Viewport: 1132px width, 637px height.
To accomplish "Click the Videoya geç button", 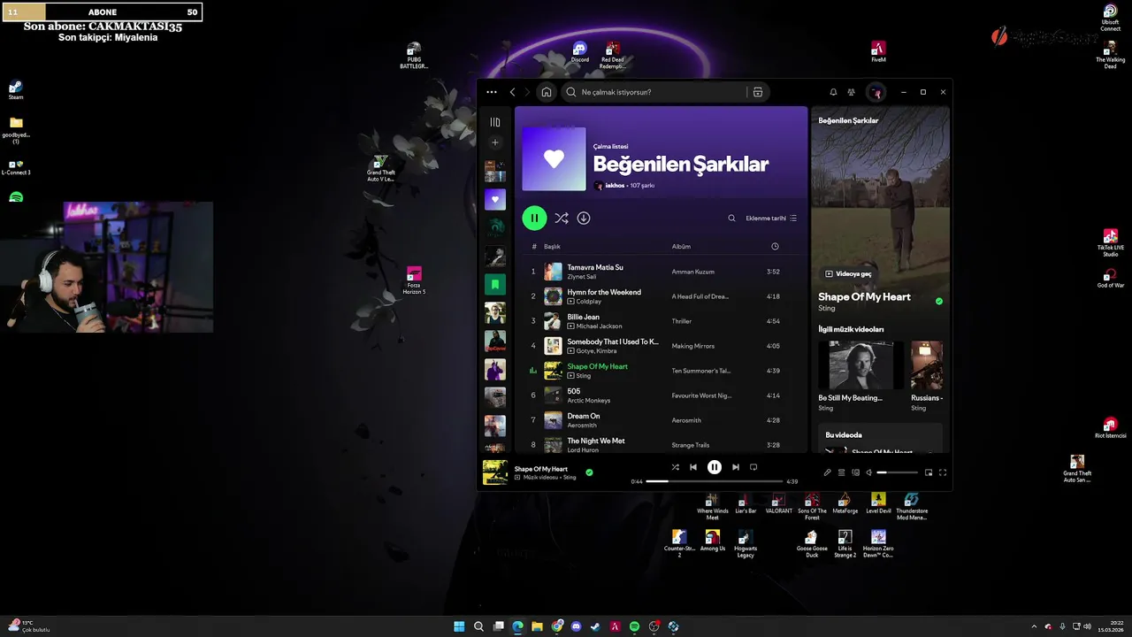I will pyautogui.click(x=848, y=274).
